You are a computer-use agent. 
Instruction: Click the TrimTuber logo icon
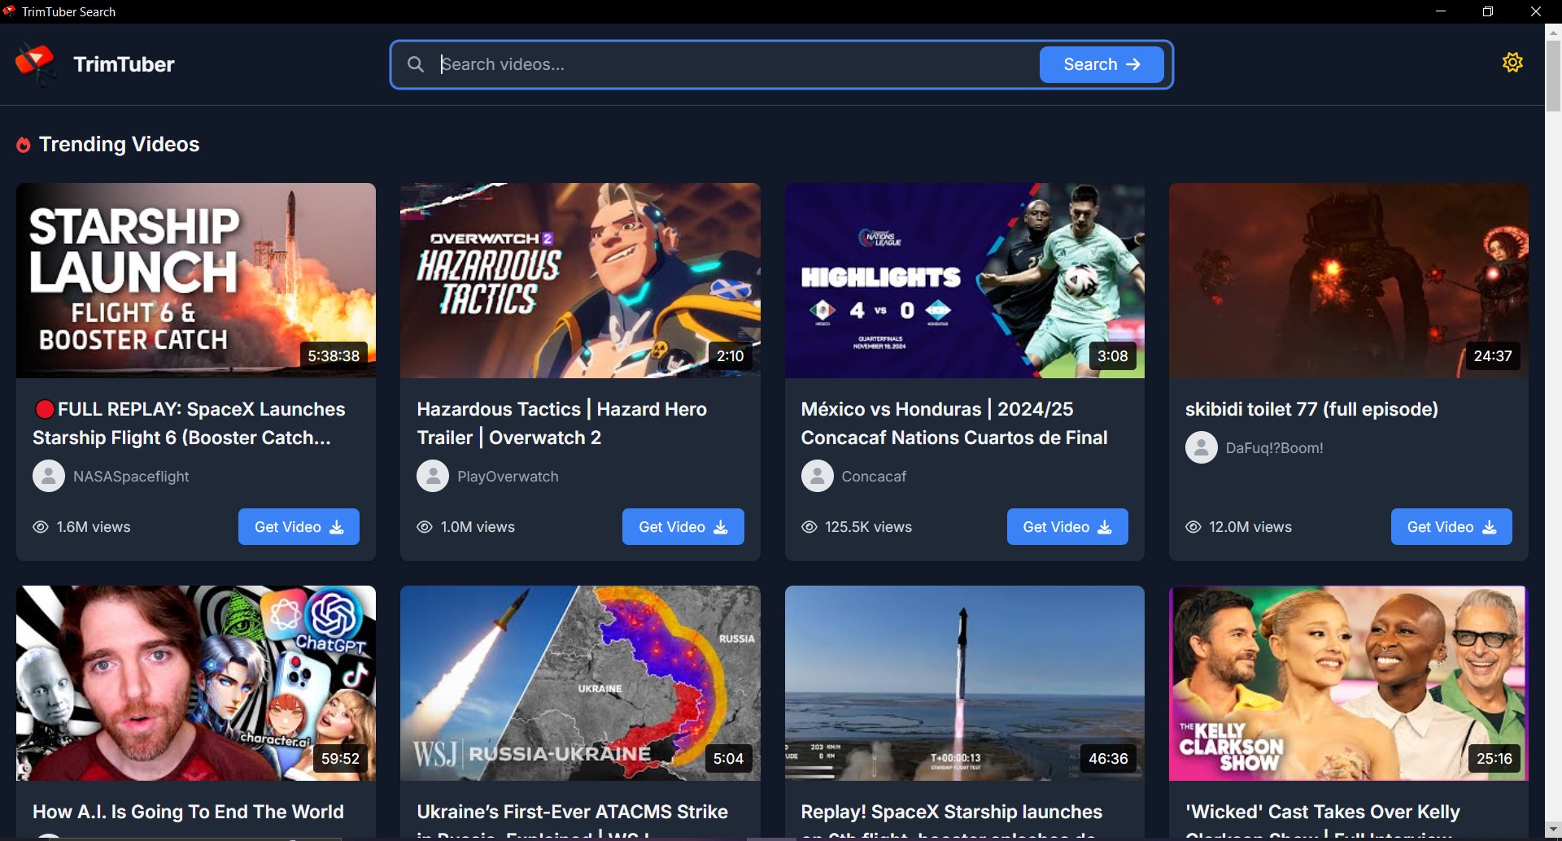(x=36, y=64)
